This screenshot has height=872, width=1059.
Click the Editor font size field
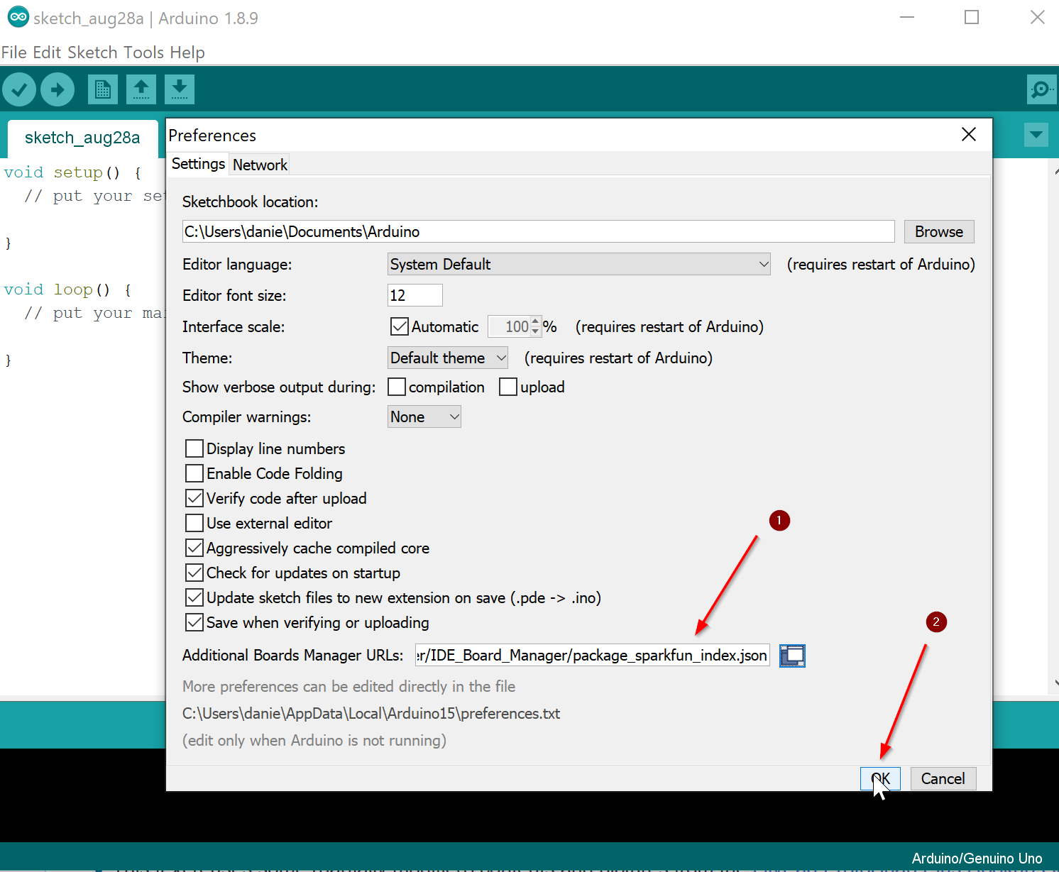(415, 295)
